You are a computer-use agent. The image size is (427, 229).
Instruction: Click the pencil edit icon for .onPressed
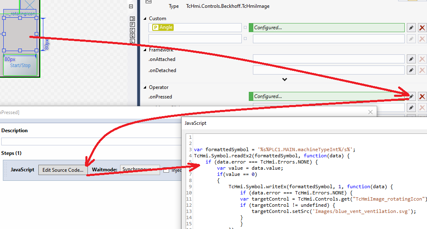coord(411,96)
